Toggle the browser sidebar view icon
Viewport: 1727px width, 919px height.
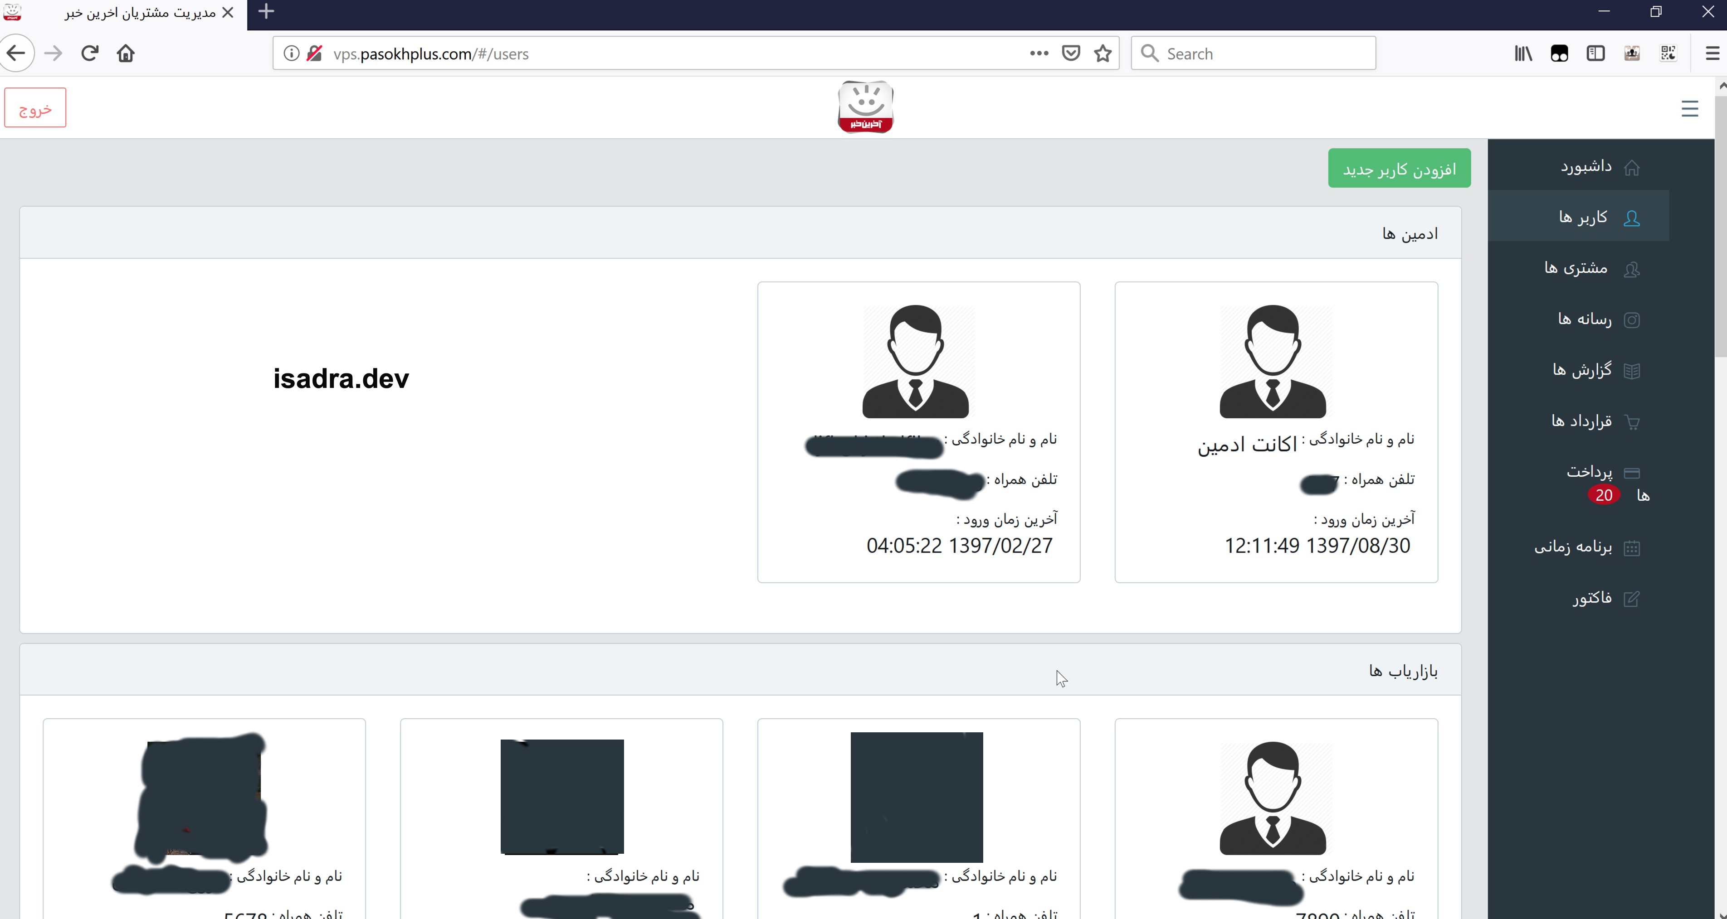pos(1595,53)
